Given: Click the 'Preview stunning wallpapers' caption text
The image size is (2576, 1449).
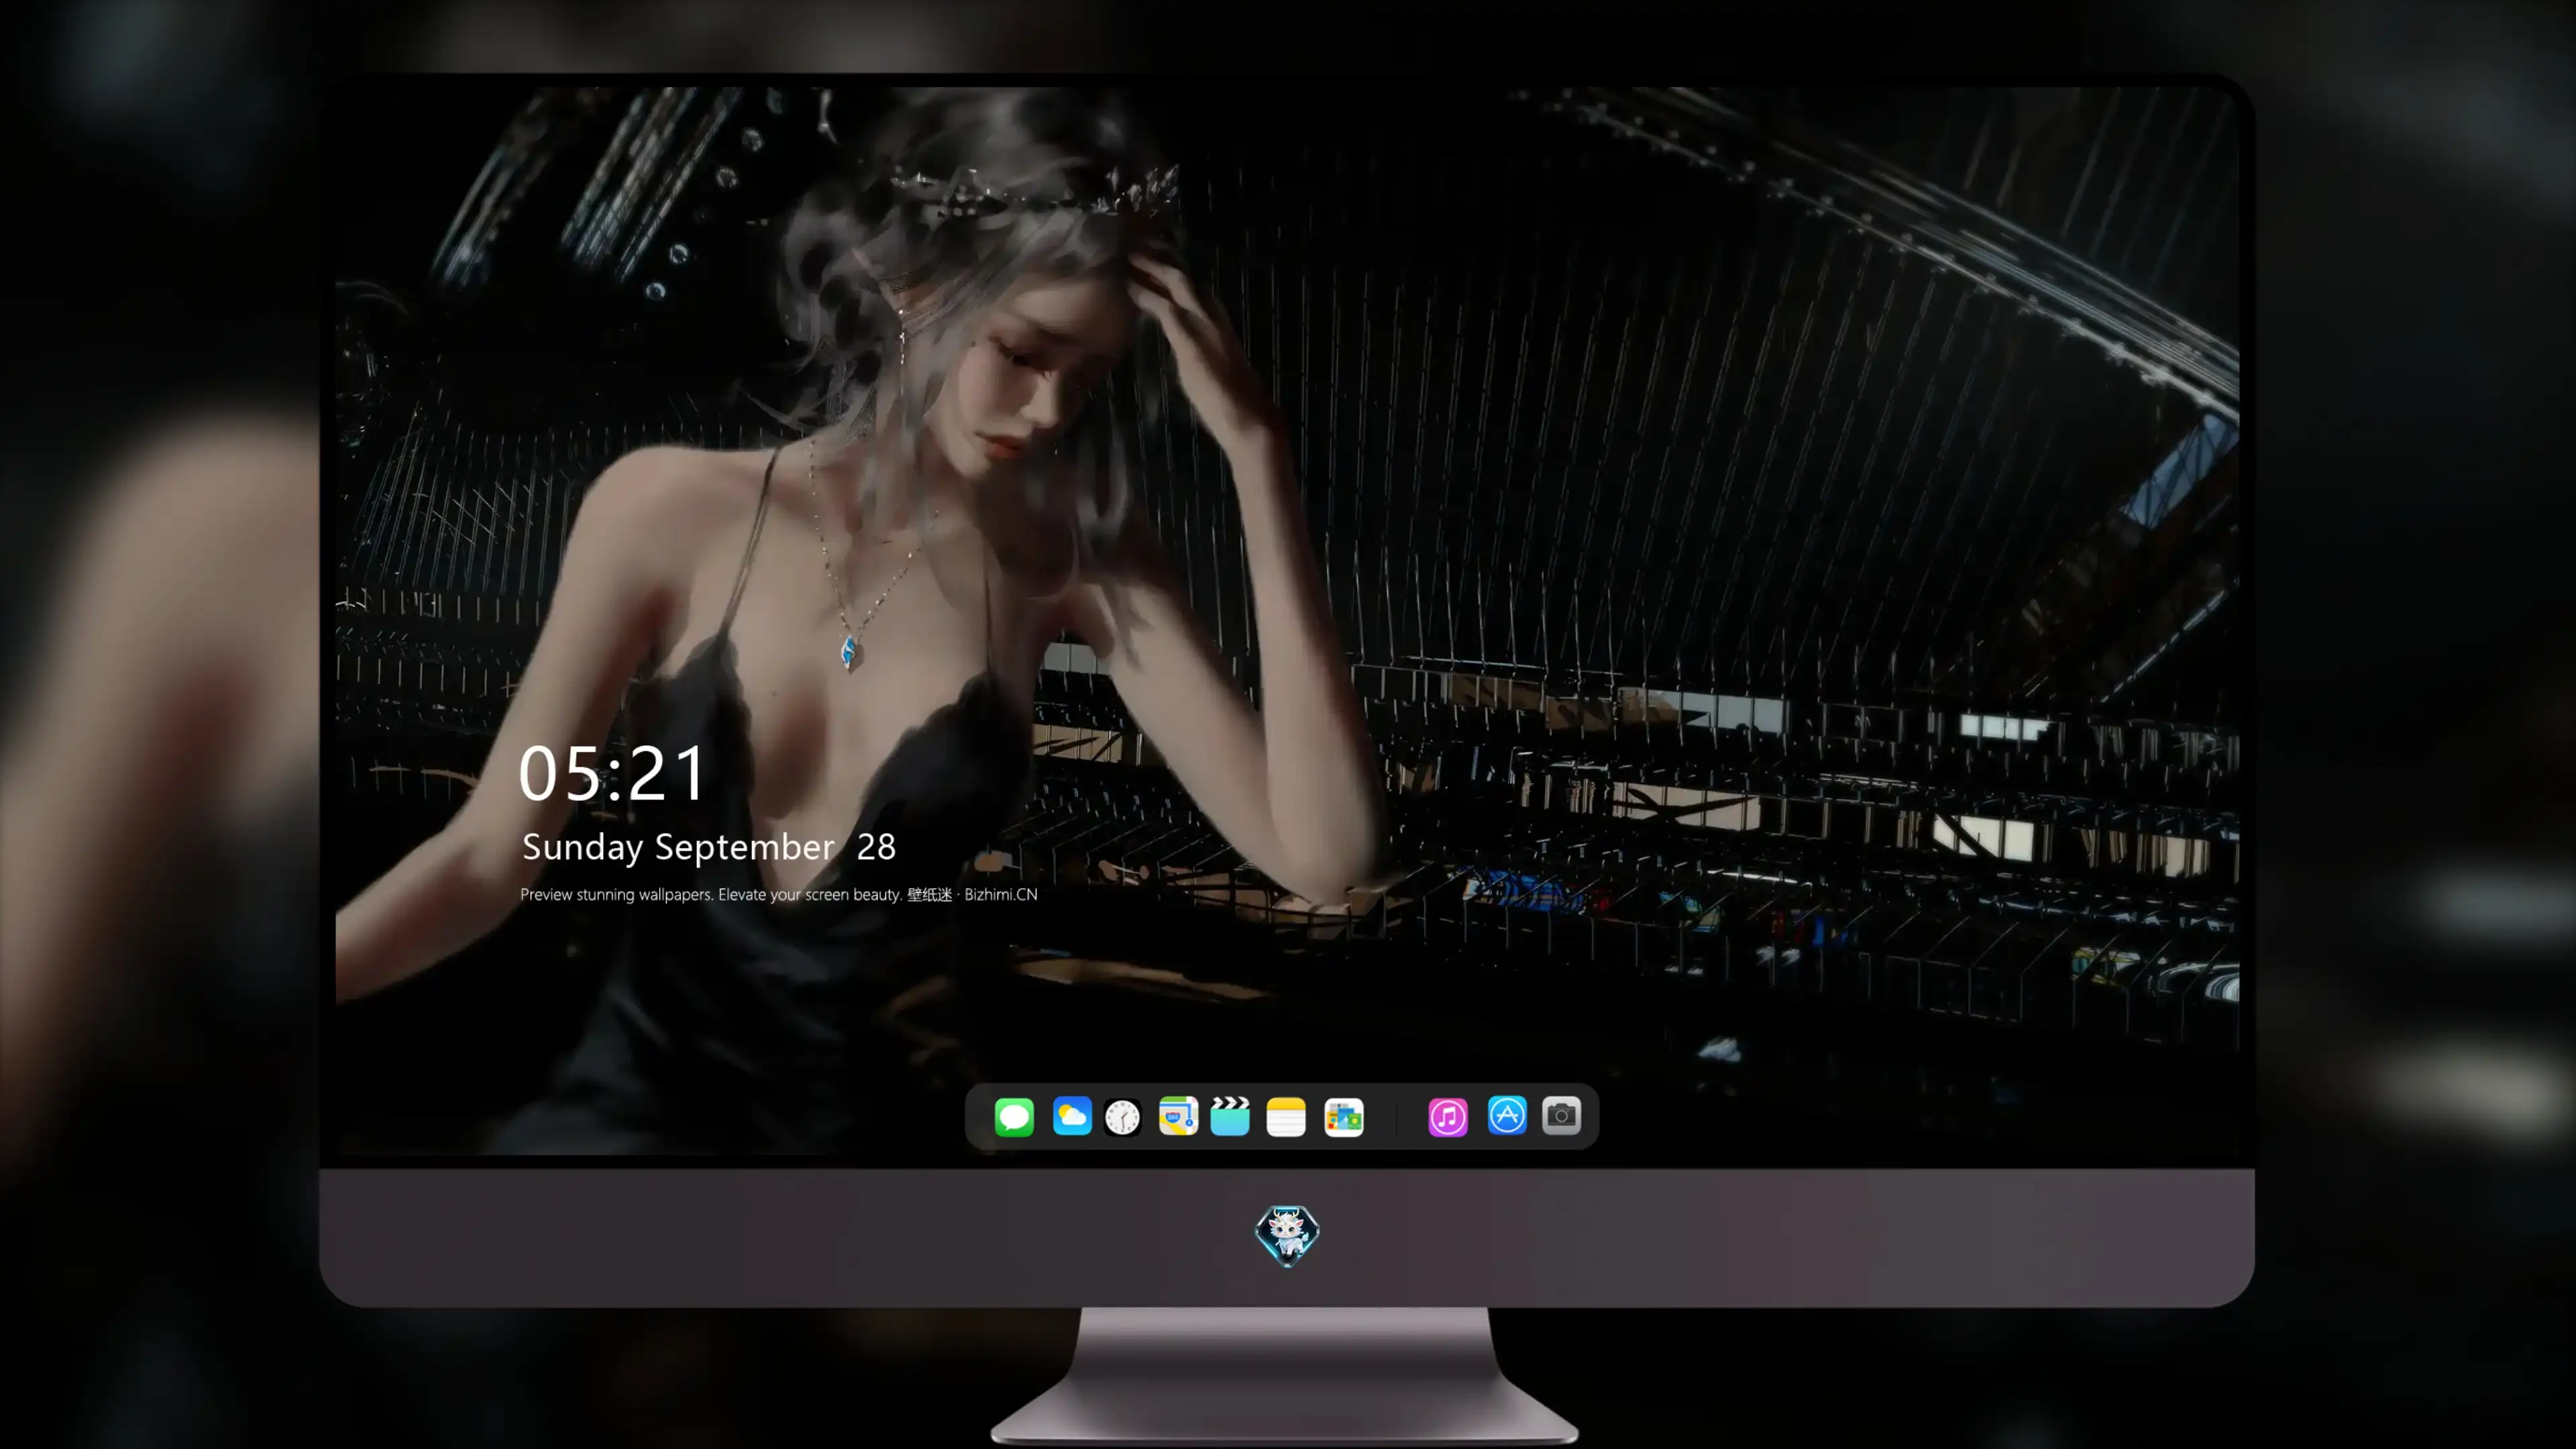Looking at the screenshot, I should coord(779,895).
